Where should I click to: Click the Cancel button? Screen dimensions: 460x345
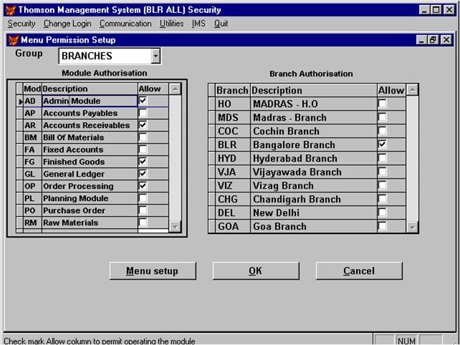pos(359,271)
